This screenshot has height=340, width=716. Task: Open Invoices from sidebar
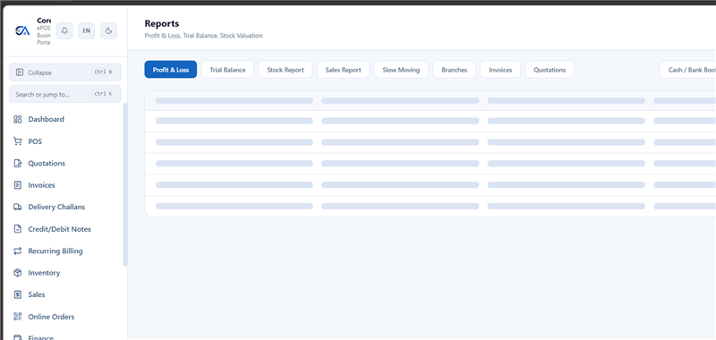click(41, 185)
